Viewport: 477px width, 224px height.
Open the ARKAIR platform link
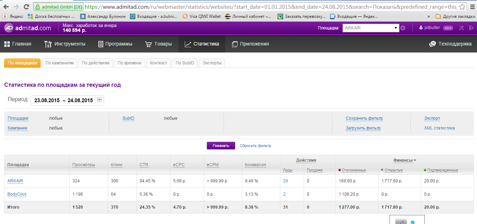[x=15, y=181]
